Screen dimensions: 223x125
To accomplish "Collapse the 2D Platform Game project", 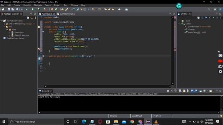I will coord(2,21).
